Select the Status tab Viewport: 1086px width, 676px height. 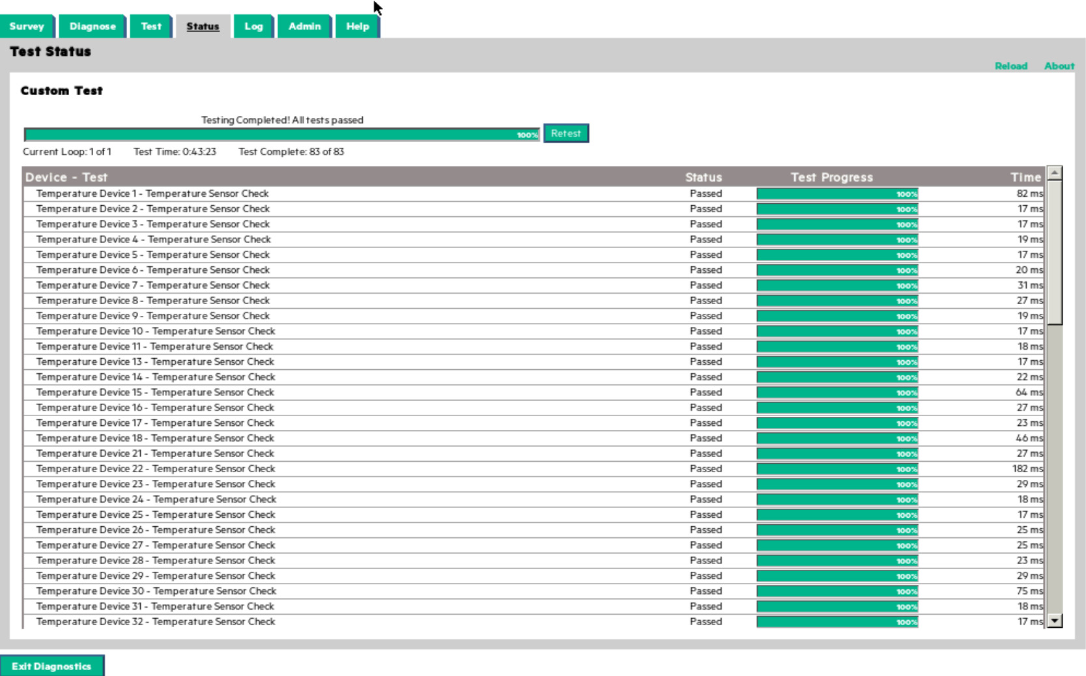(x=203, y=27)
